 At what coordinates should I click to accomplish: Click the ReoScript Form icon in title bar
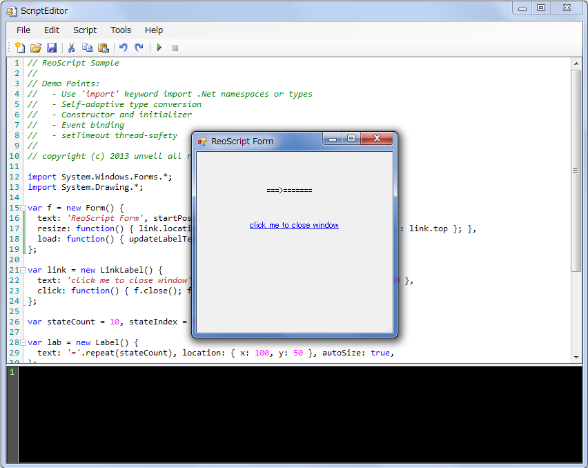tap(202, 142)
